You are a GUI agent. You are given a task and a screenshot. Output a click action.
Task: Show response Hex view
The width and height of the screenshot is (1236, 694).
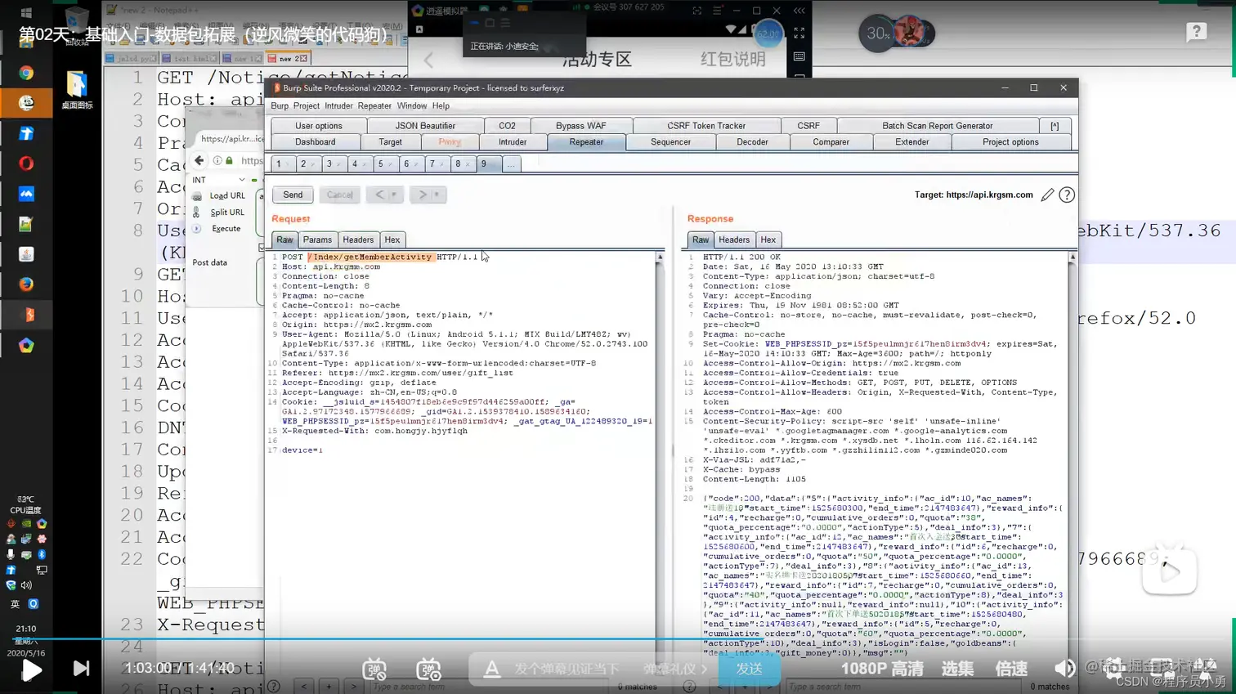[768, 240]
